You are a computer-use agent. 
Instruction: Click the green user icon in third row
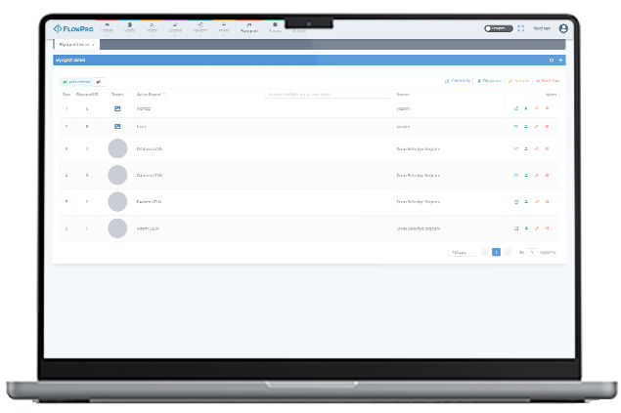point(526,149)
